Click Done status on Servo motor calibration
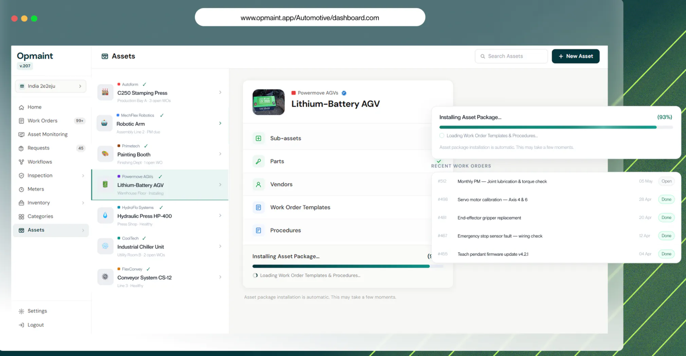This screenshot has height=356, width=686. (x=666, y=199)
